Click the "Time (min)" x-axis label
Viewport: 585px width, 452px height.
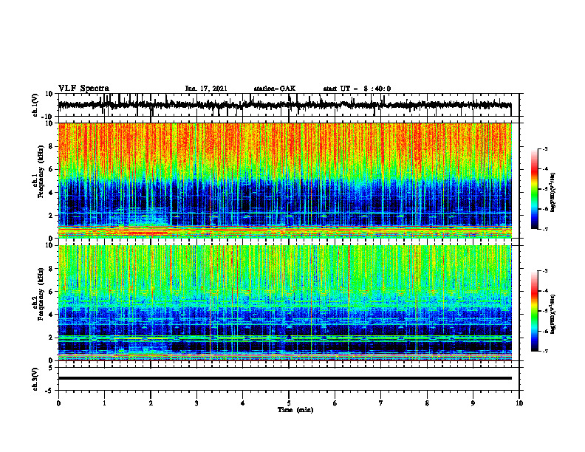(295, 410)
